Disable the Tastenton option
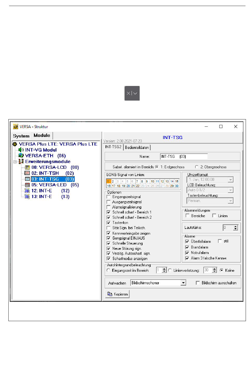The width and height of the screenshot is (248, 365). point(109,223)
